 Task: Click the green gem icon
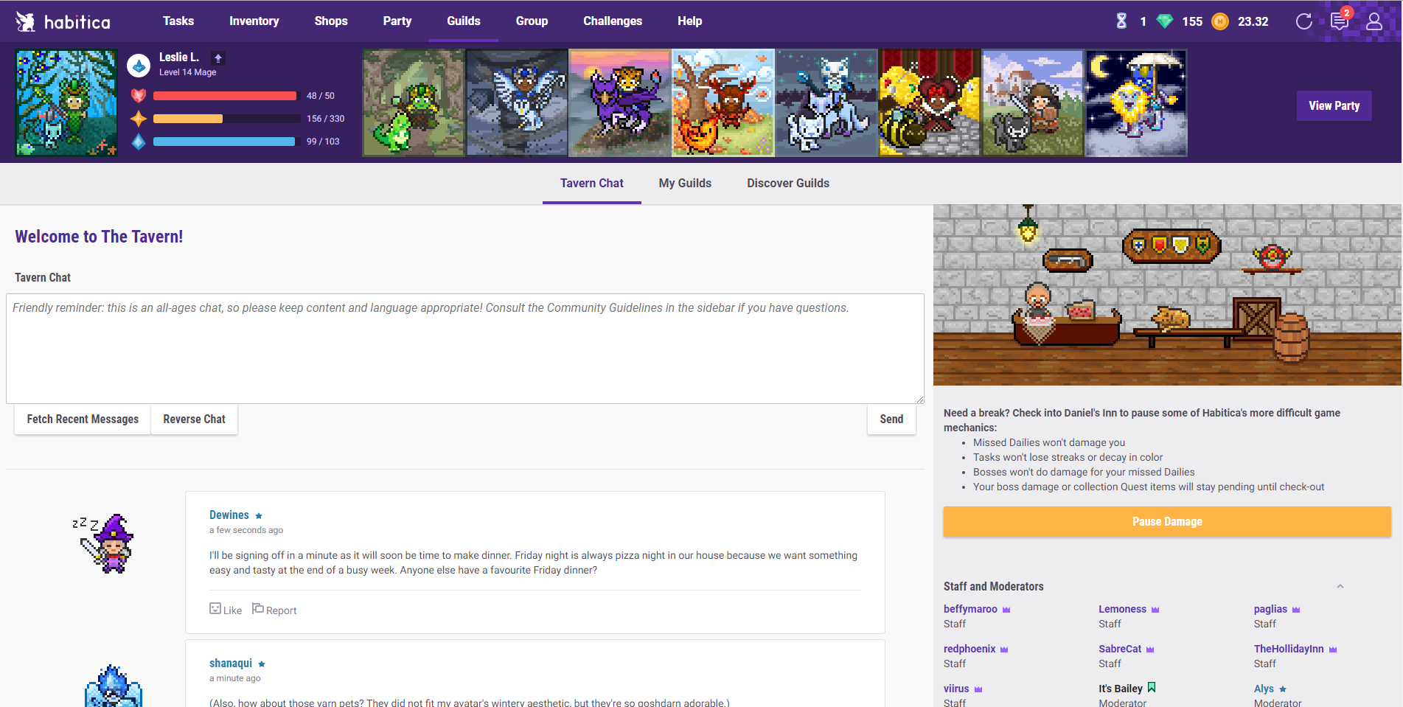[x=1165, y=21]
